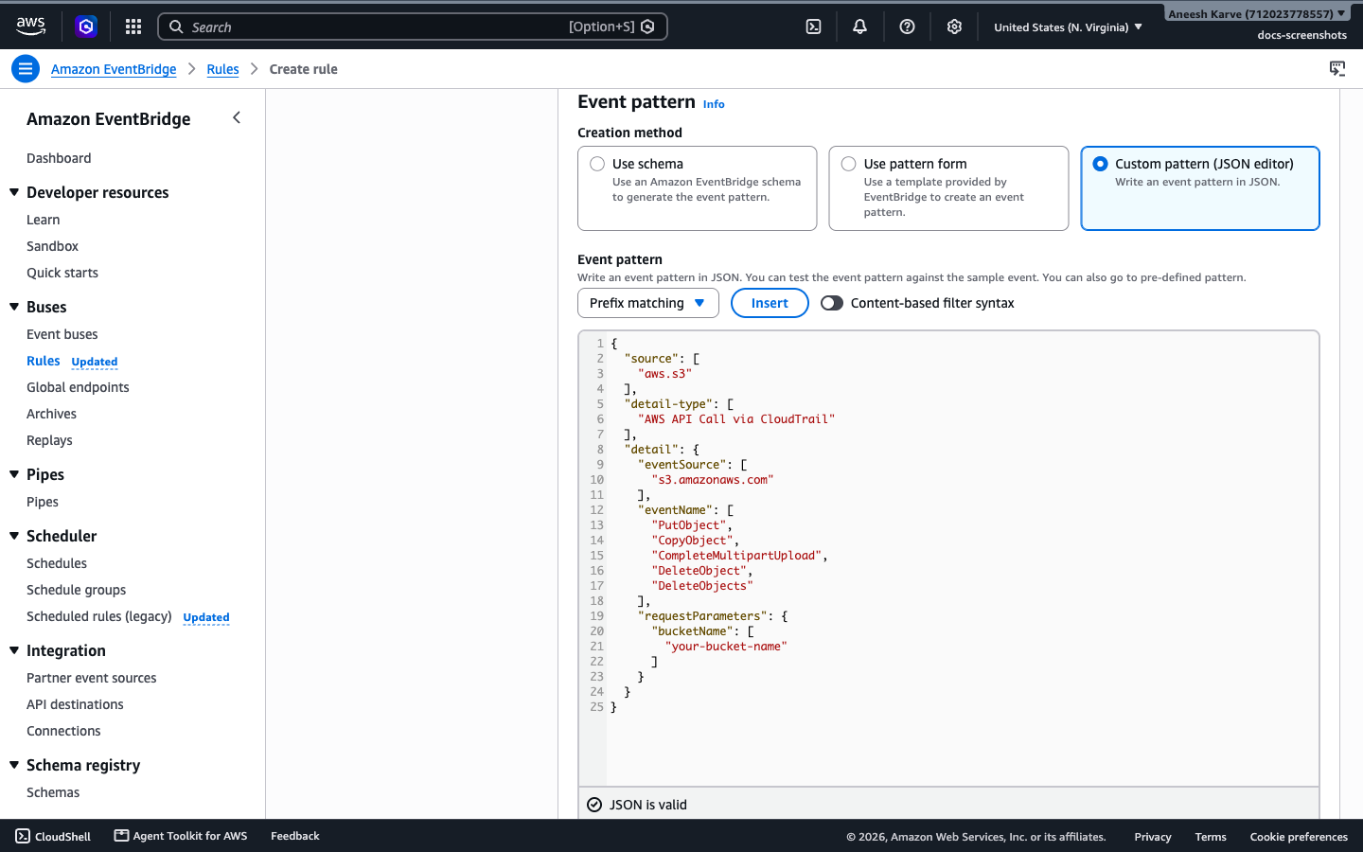Select the Use pattern form option

[x=849, y=164]
